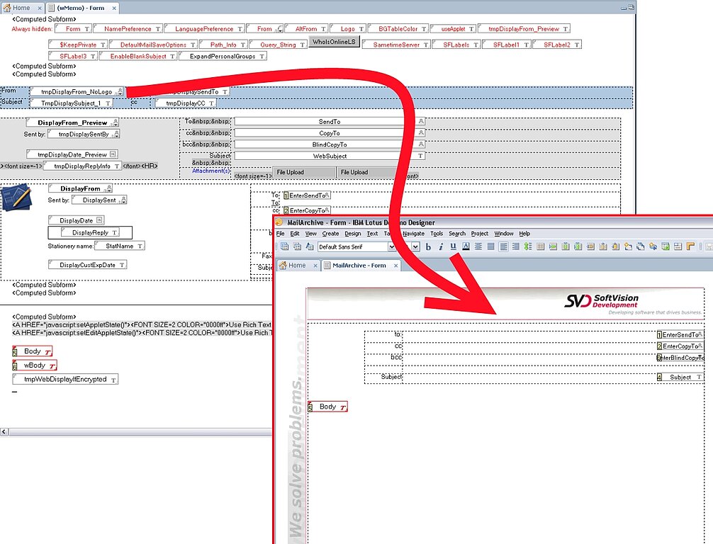Image resolution: width=713 pixels, height=544 pixels.
Task: Close the MailArchive - Form tab
Action: tap(395, 266)
